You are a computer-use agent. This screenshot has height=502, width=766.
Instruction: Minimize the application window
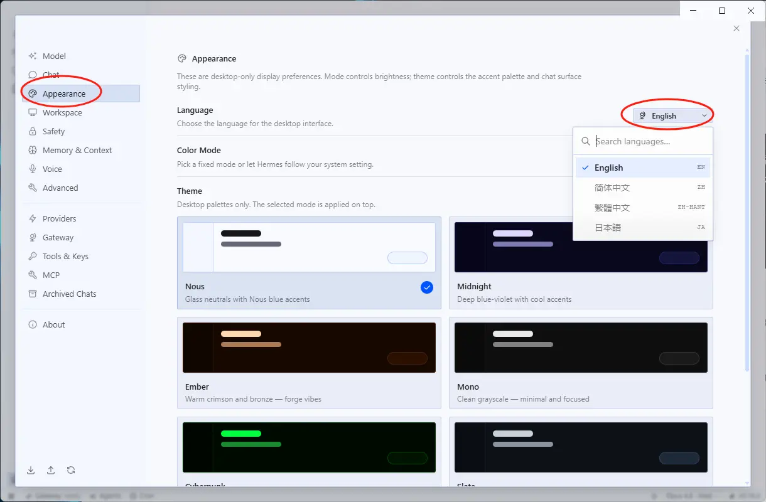tap(693, 11)
